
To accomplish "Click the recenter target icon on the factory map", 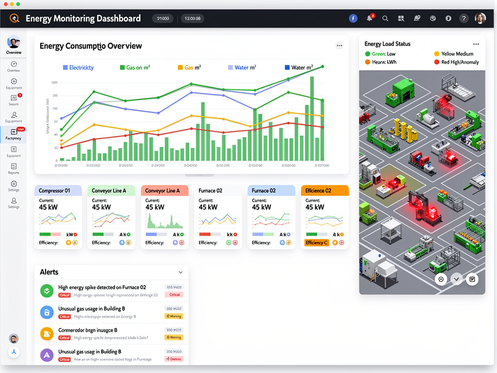I will pyautogui.click(x=441, y=279).
